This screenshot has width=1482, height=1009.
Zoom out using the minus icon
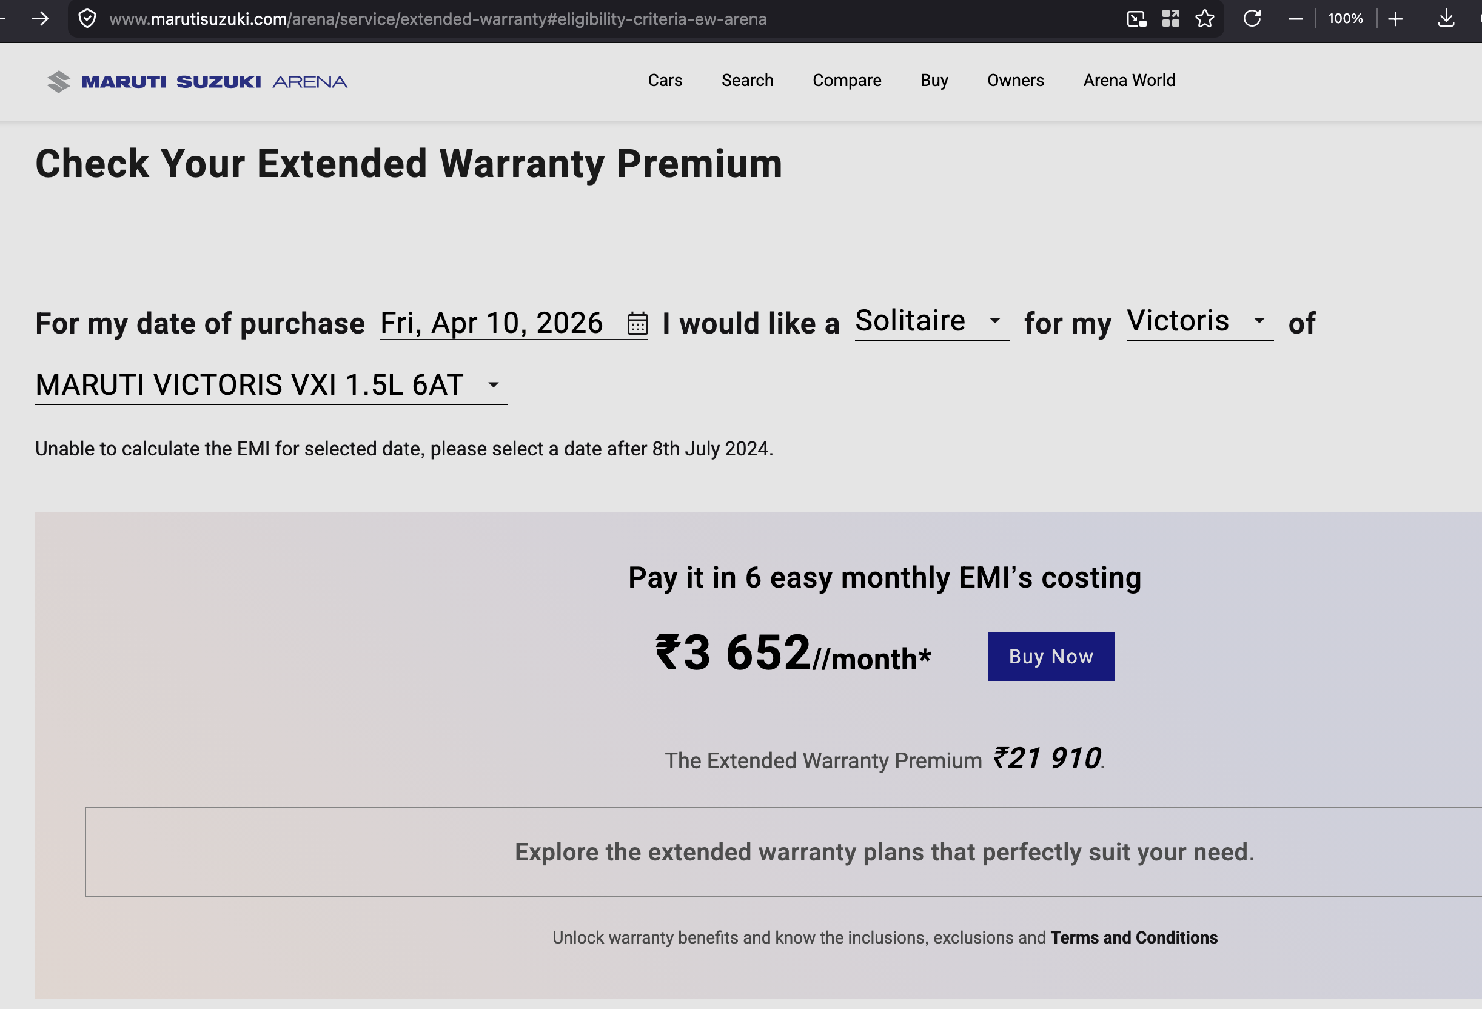(x=1295, y=19)
